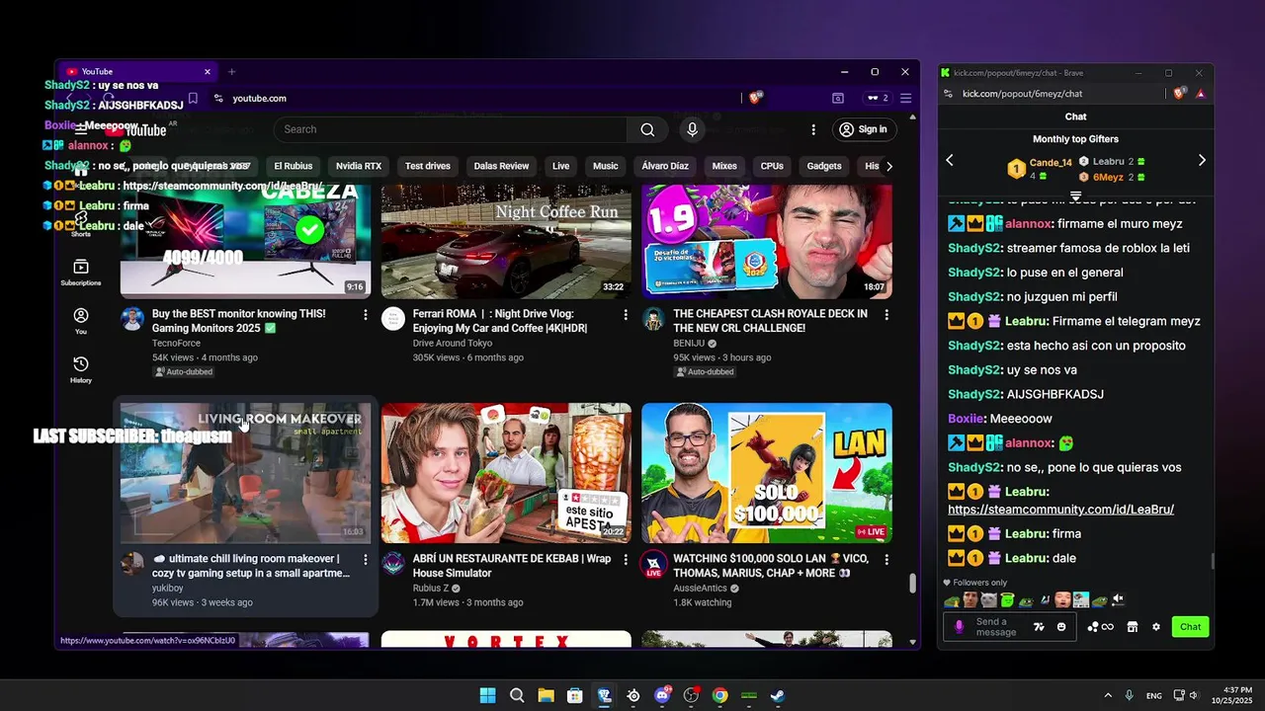Open options menu for Ferrari ROMA video
The image size is (1265, 711).
pos(626,315)
